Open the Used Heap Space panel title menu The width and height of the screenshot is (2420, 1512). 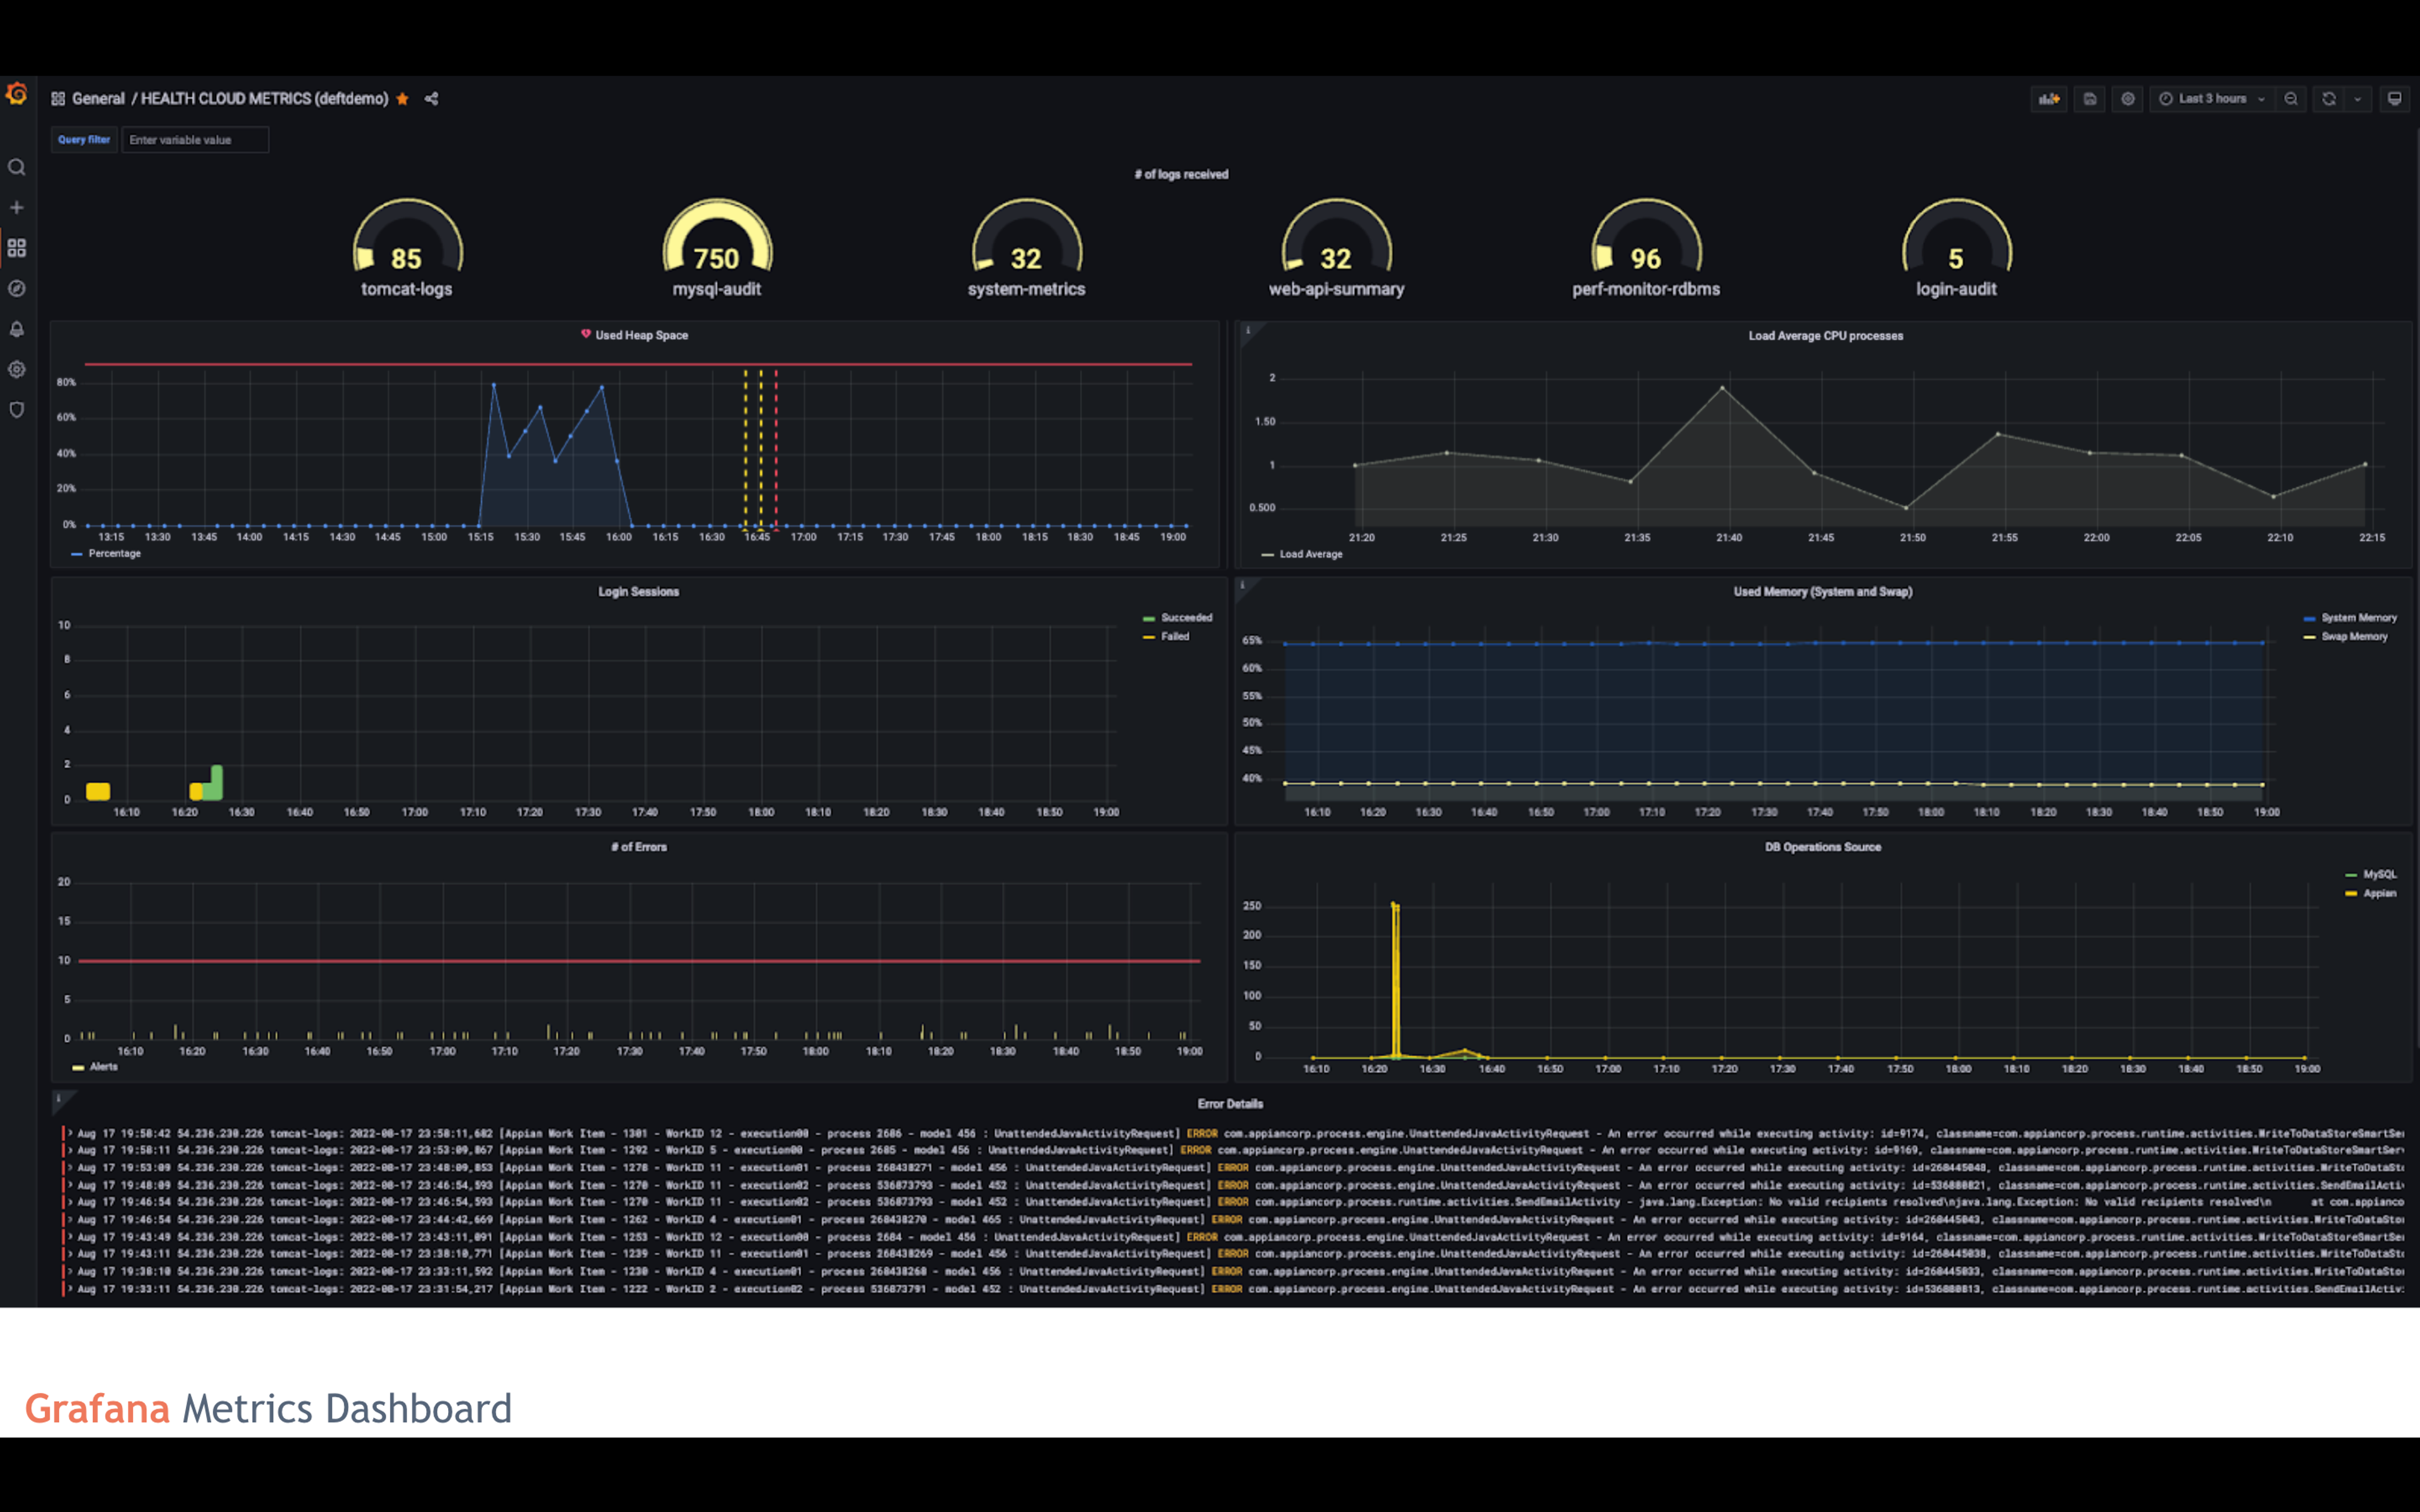tap(641, 335)
